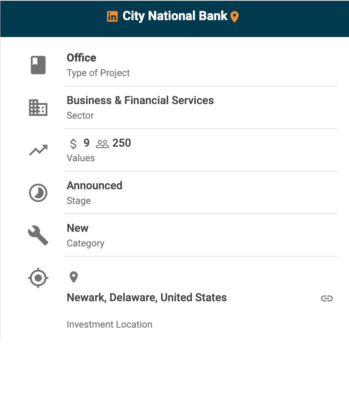Click the people jobs count icon
This screenshot has width=349, height=399.
[x=102, y=144]
